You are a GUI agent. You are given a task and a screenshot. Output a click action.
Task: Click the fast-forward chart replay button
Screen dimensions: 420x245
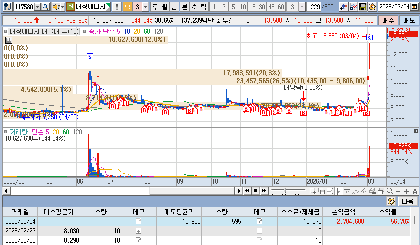click(x=264, y=191)
